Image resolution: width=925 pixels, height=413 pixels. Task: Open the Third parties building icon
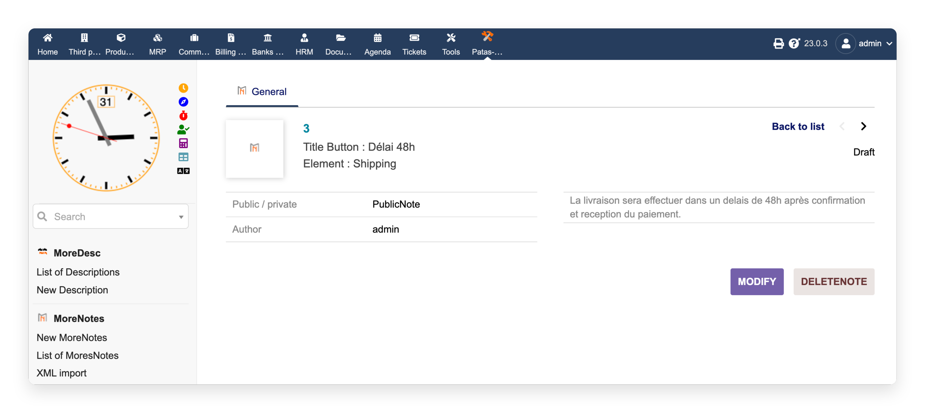84,38
